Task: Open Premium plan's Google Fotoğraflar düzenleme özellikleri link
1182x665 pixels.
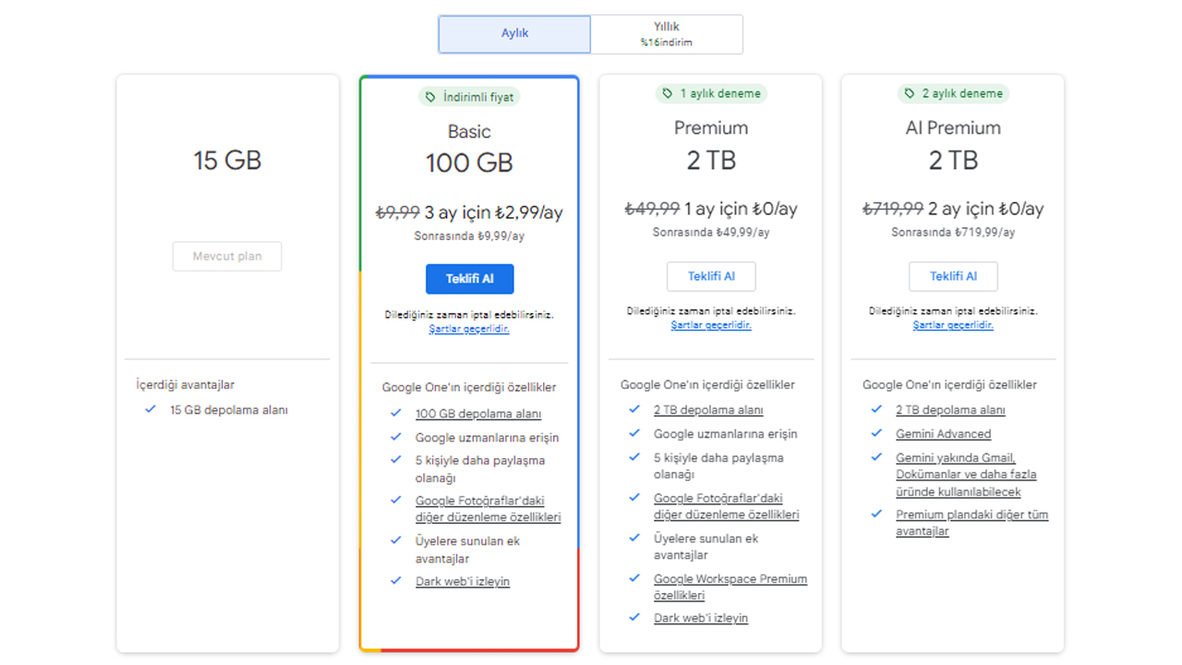Action: (x=726, y=506)
